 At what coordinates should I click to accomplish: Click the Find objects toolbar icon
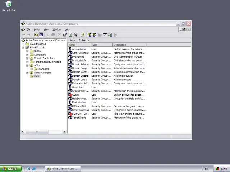[x=110, y=35]
